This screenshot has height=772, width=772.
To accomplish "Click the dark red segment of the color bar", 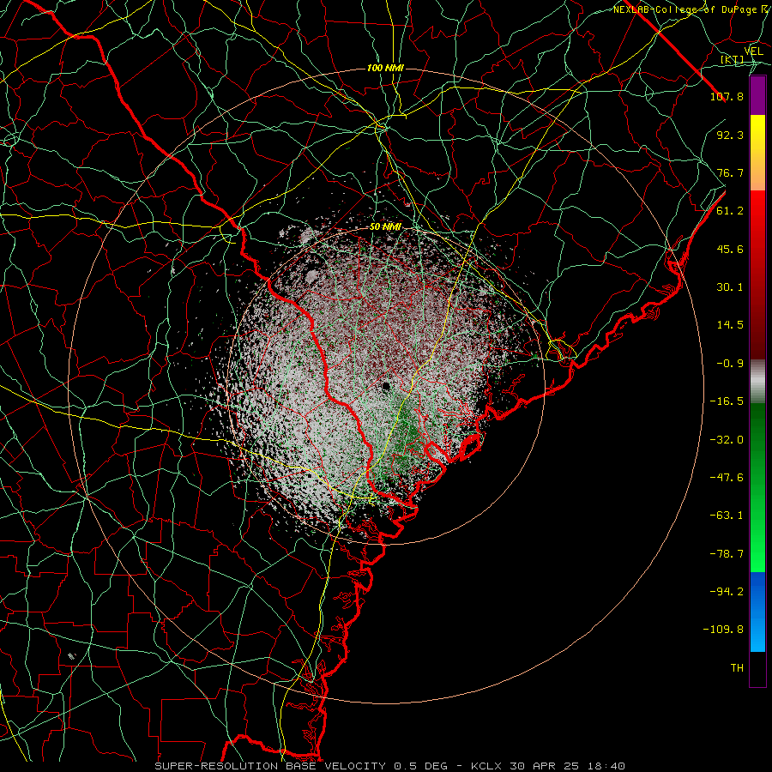I will click(757, 274).
